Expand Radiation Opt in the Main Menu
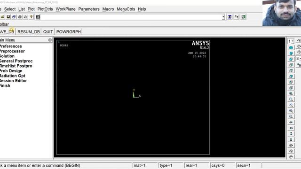Image resolution: width=301 pixels, height=169 pixels. tap(13, 76)
